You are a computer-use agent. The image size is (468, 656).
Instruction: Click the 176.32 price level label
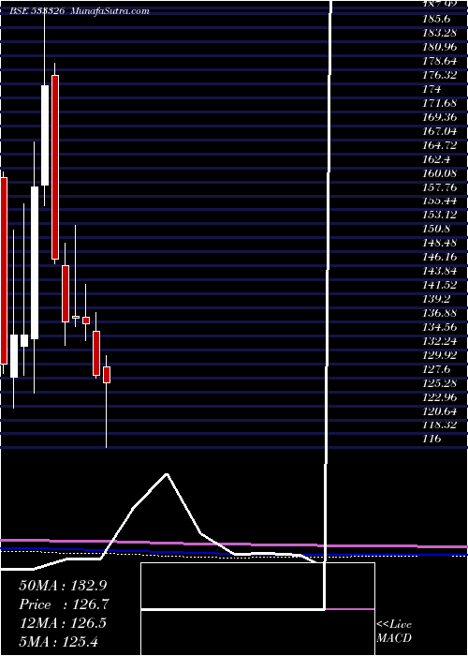(440, 75)
